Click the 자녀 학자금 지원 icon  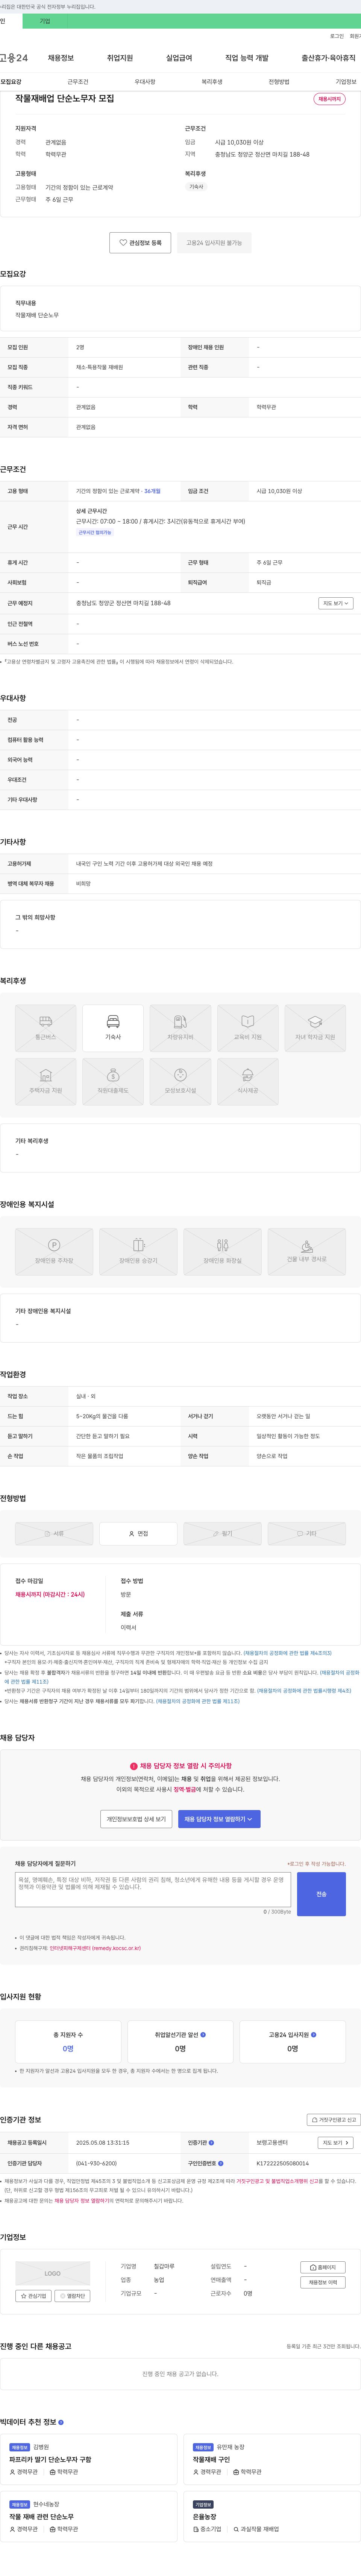pos(315,1028)
